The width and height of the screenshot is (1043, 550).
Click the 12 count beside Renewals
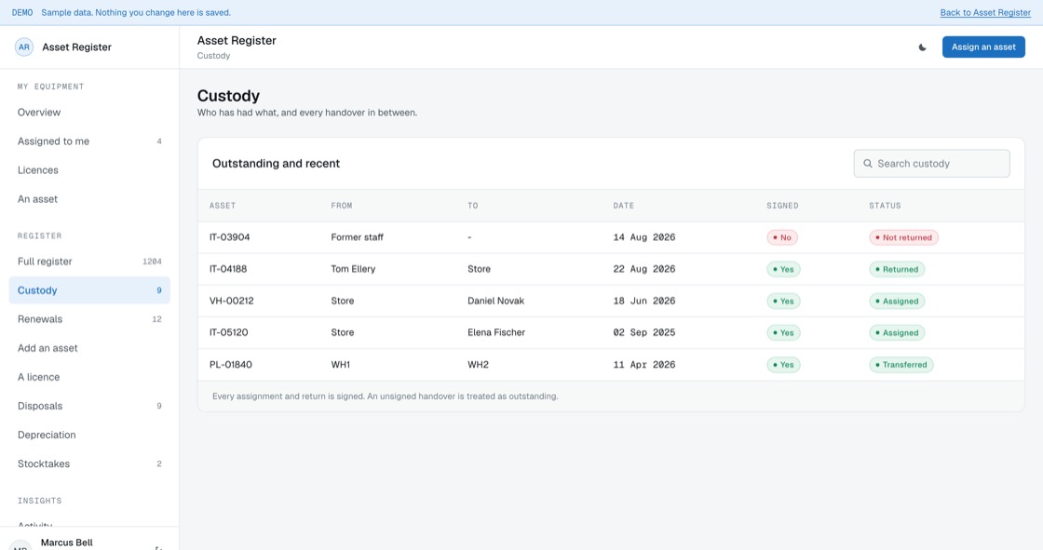point(157,319)
